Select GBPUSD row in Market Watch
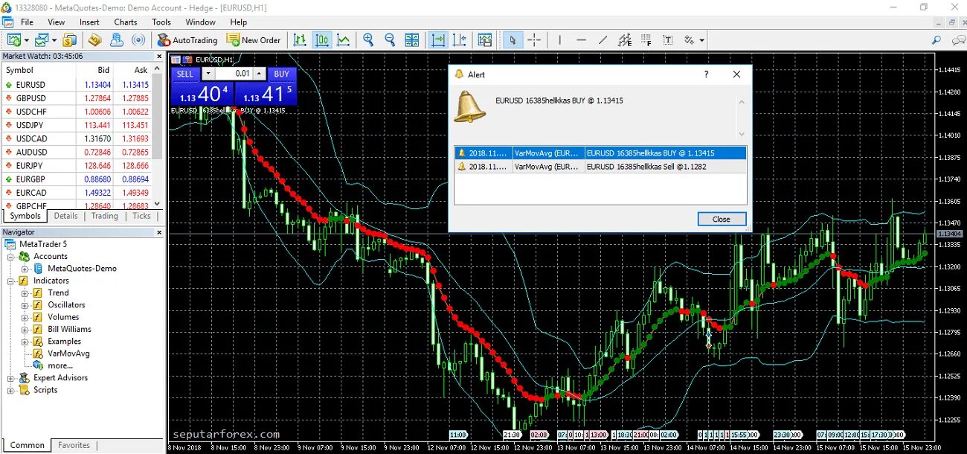Screen dimensions: 967x454 [76, 98]
